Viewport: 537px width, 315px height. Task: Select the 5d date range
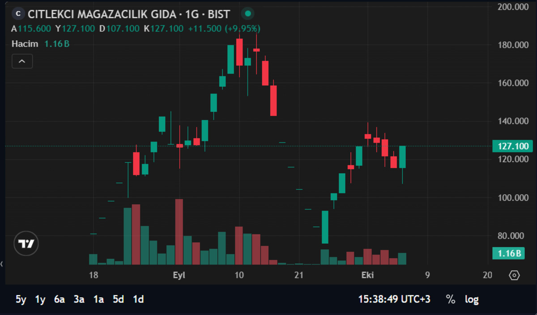[x=118, y=299]
